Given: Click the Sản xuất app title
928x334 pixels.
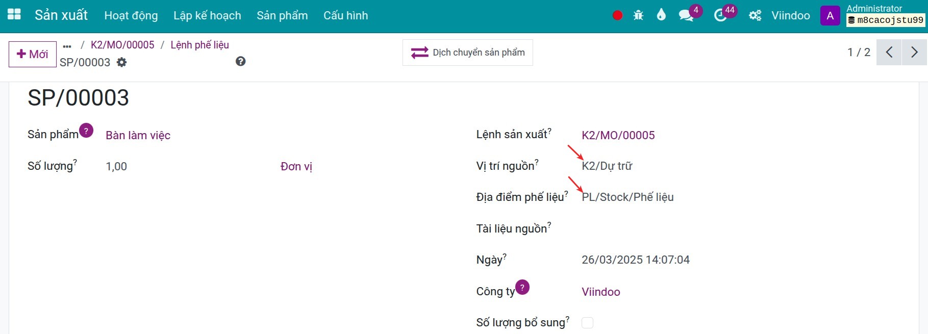Looking at the screenshot, I should point(61,15).
